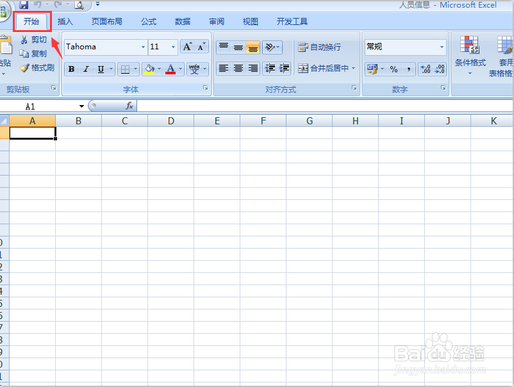Select column B header
The image size is (514, 387).
[x=78, y=121]
